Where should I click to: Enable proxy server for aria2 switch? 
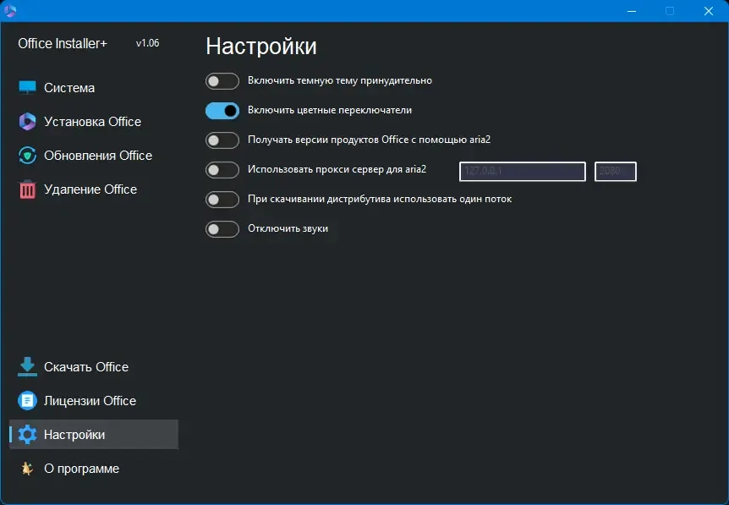(222, 170)
